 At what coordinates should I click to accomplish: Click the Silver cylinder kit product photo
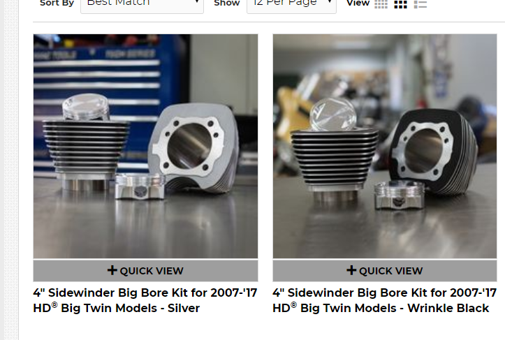(145, 146)
